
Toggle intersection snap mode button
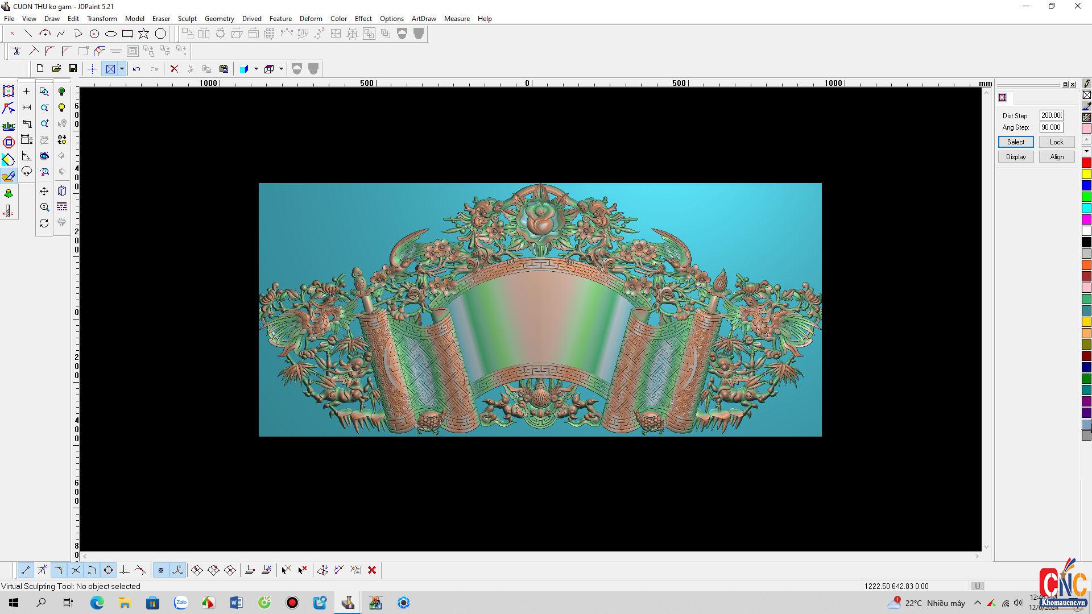pos(75,570)
